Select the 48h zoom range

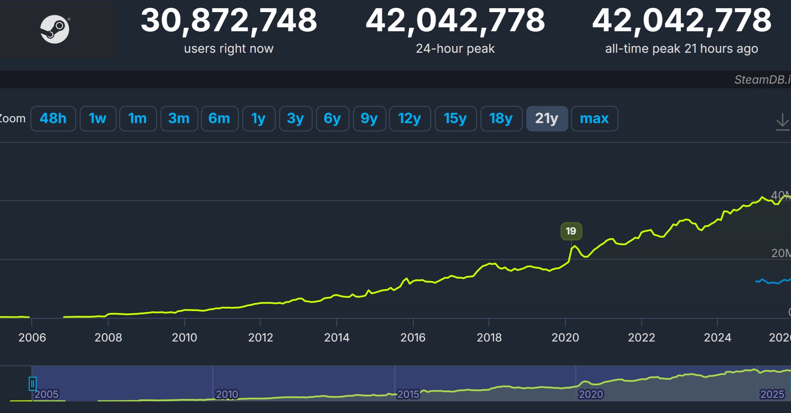(53, 118)
